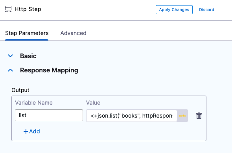This screenshot has height=153, width=232.
Task: Click the HTTP step icon in header
Action: coord(8,9)
